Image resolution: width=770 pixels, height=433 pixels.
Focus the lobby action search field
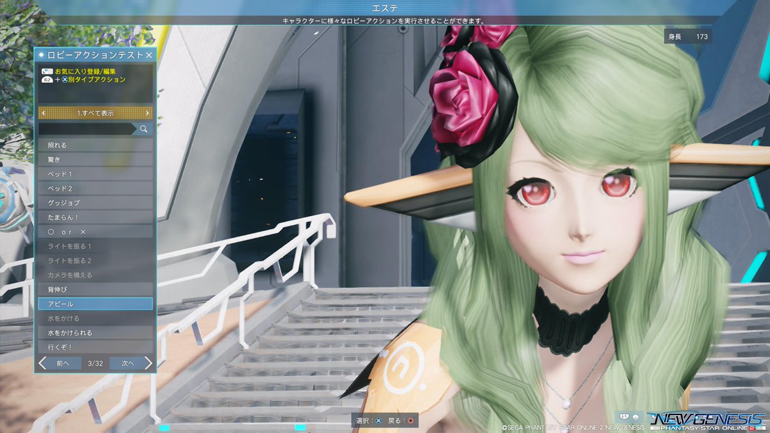pos(87,129)
